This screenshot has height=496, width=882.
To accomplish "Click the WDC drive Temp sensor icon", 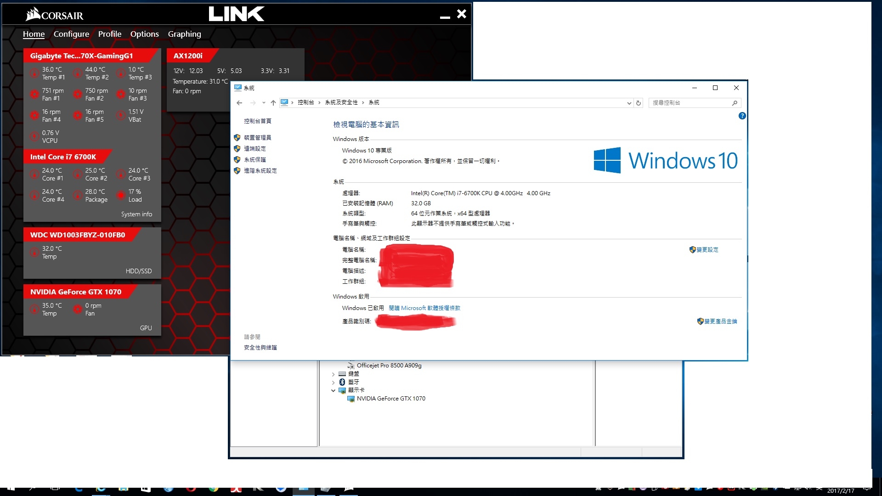I will pyautogui.click(x=34, y=252).
